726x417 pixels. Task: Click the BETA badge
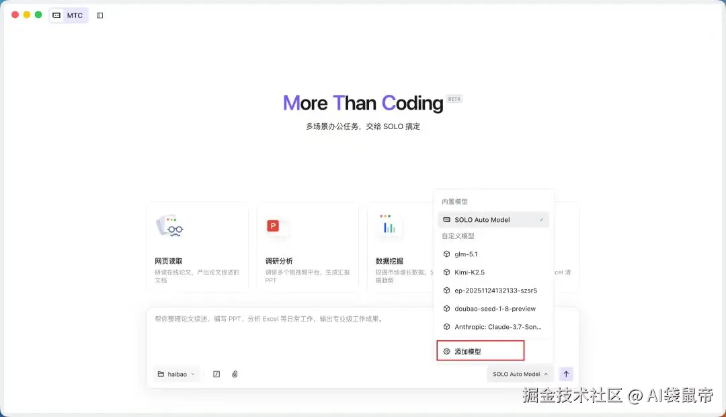pyautogui.click(x=454, y=99)
